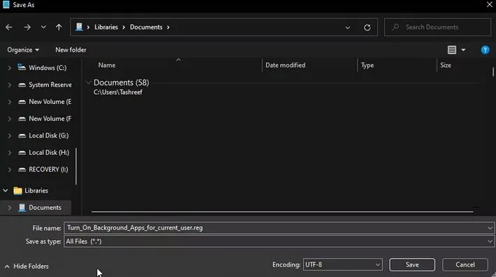The height and width of the screenshot is (277, 496).
Task: Collapse the Libraries tree node
Action: pyautogui.click(x=6, y=190)
